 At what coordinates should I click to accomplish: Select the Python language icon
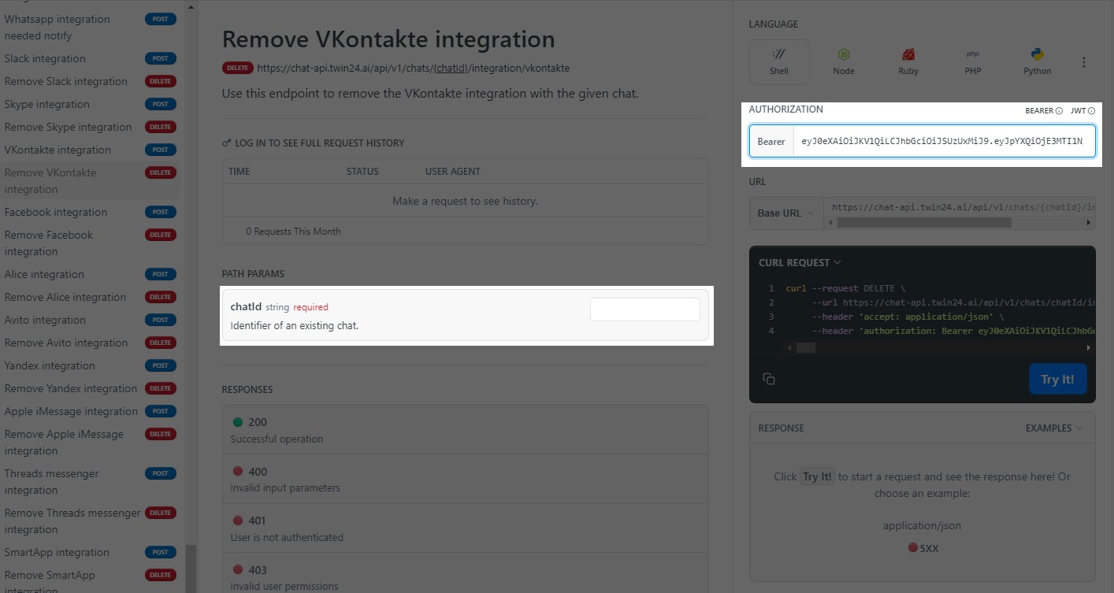(1038, 62)
